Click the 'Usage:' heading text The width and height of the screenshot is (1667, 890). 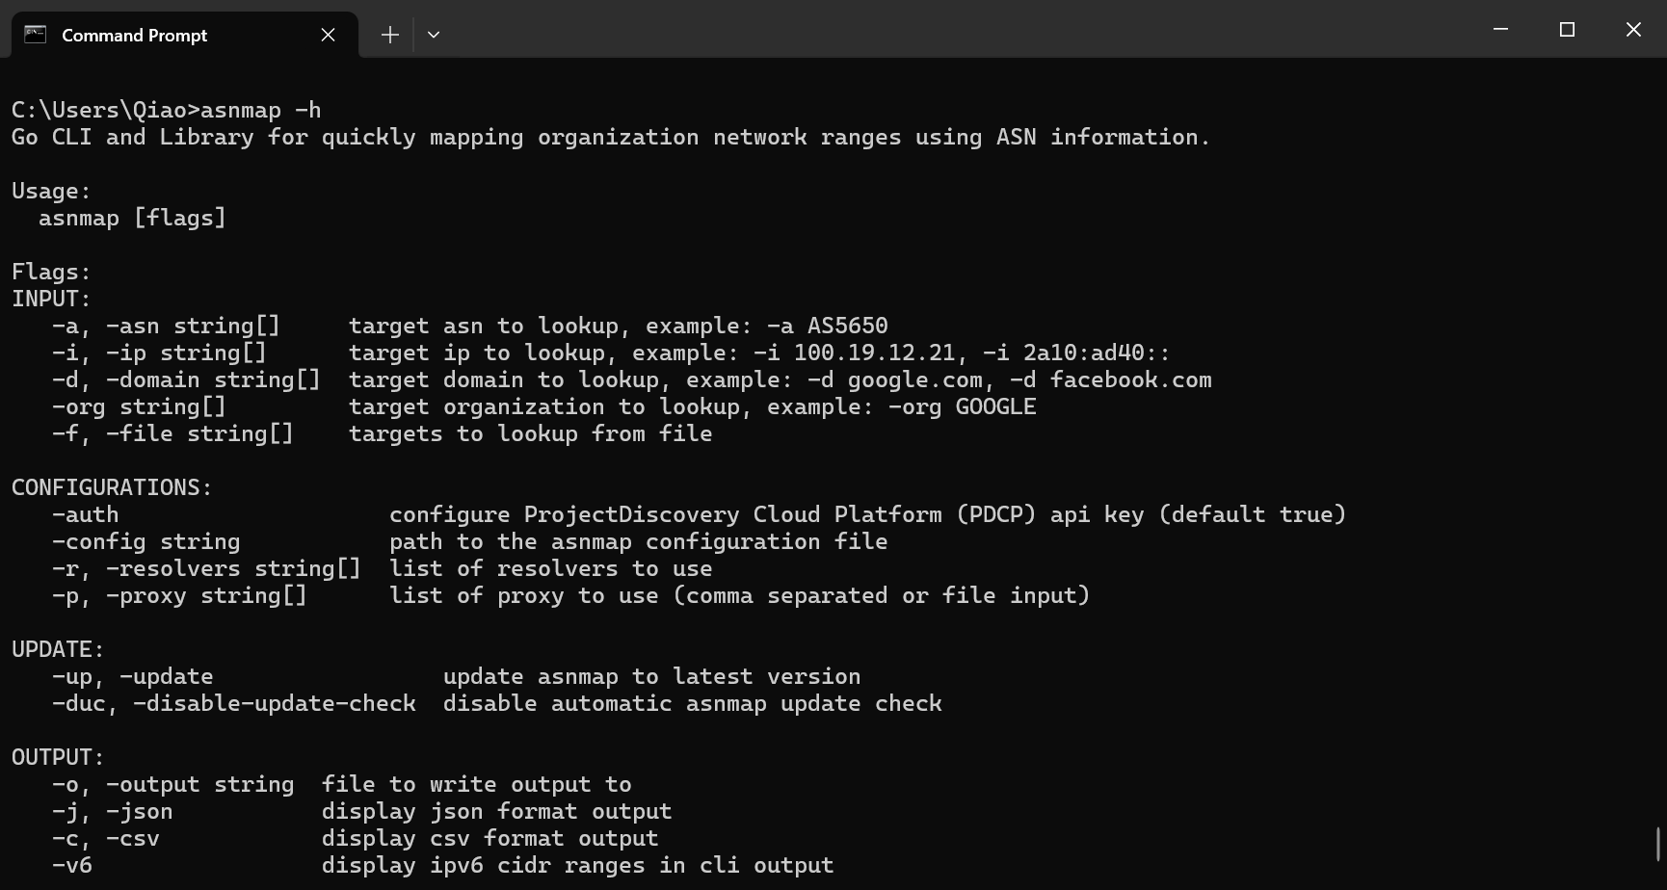point(51,192)
